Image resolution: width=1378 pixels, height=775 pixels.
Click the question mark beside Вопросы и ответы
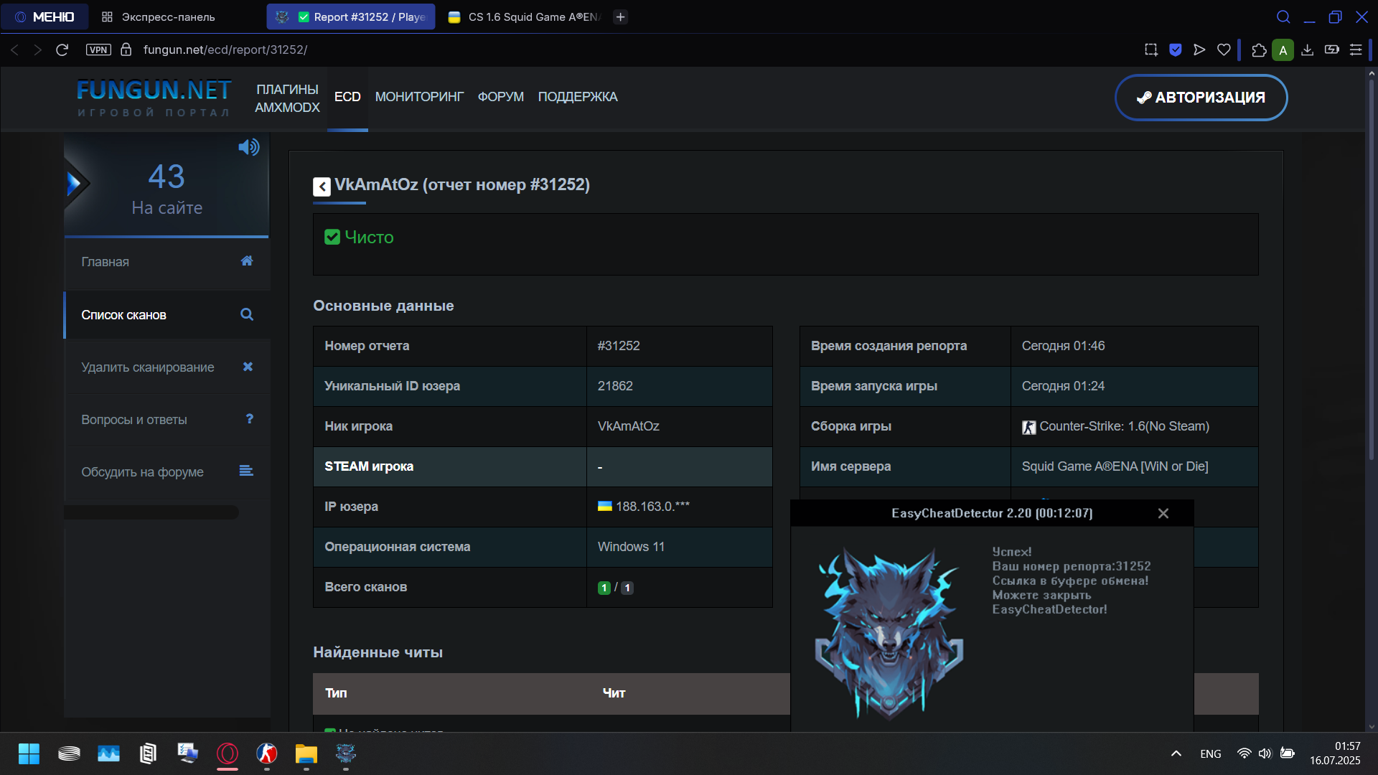pyautogui.click(x=250, y=418)
